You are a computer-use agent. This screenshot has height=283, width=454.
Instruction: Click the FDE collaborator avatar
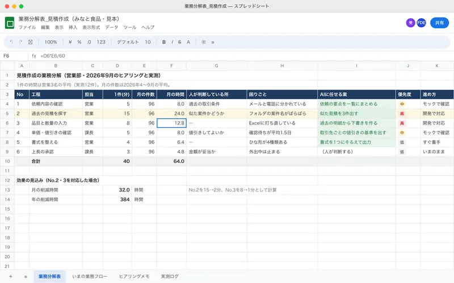(x=421, y=23)
